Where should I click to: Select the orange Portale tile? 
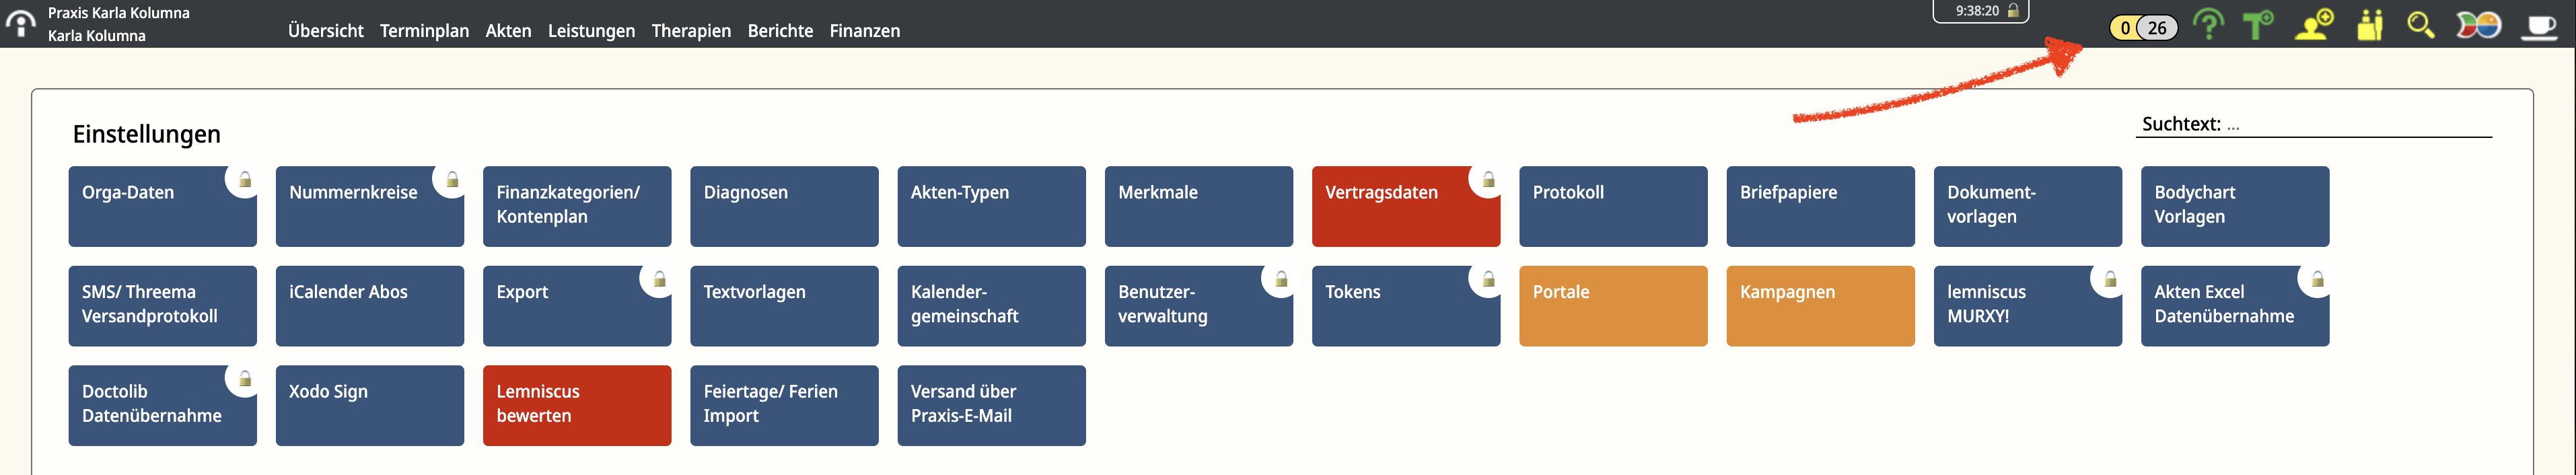click(1613, 306)
